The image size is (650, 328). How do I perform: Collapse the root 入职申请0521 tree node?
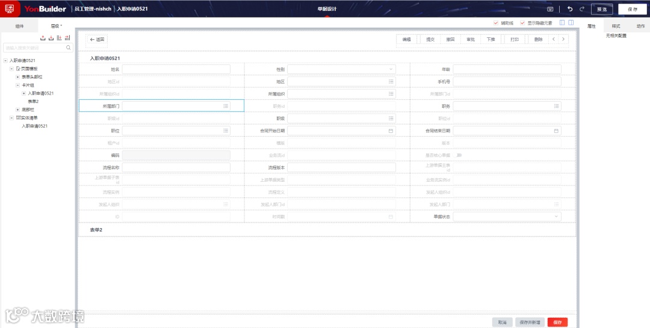5,61
